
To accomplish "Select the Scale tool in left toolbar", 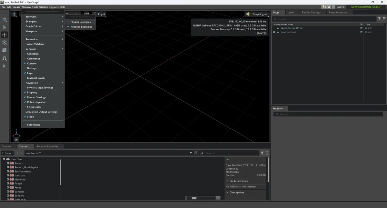I will pos(5,50).
